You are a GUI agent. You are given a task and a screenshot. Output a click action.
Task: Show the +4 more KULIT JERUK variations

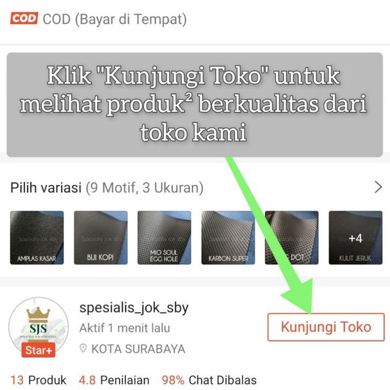pyautogui.click(x=356, y=237)
